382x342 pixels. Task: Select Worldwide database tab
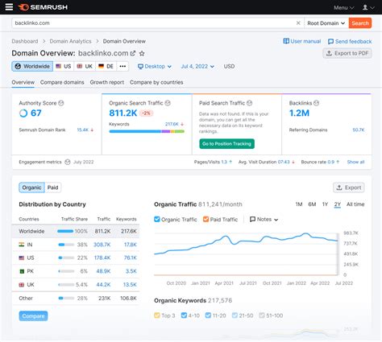point(32,66)
